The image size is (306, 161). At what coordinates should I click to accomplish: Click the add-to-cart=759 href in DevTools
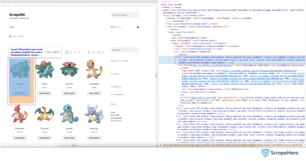pos(203,98)
